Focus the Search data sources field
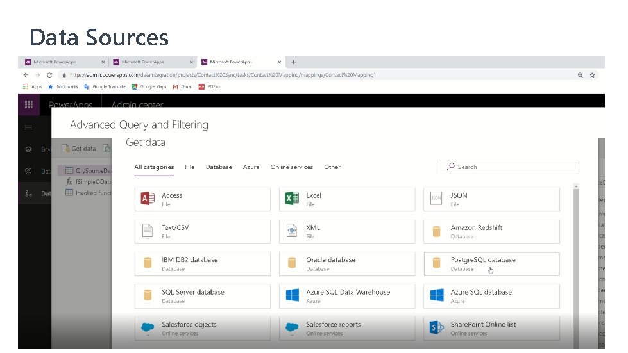This screenshot has width=628, height=353. 510,167
